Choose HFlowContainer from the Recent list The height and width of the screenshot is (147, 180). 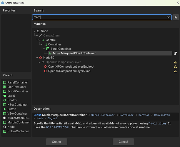click(x=18, y=131)
